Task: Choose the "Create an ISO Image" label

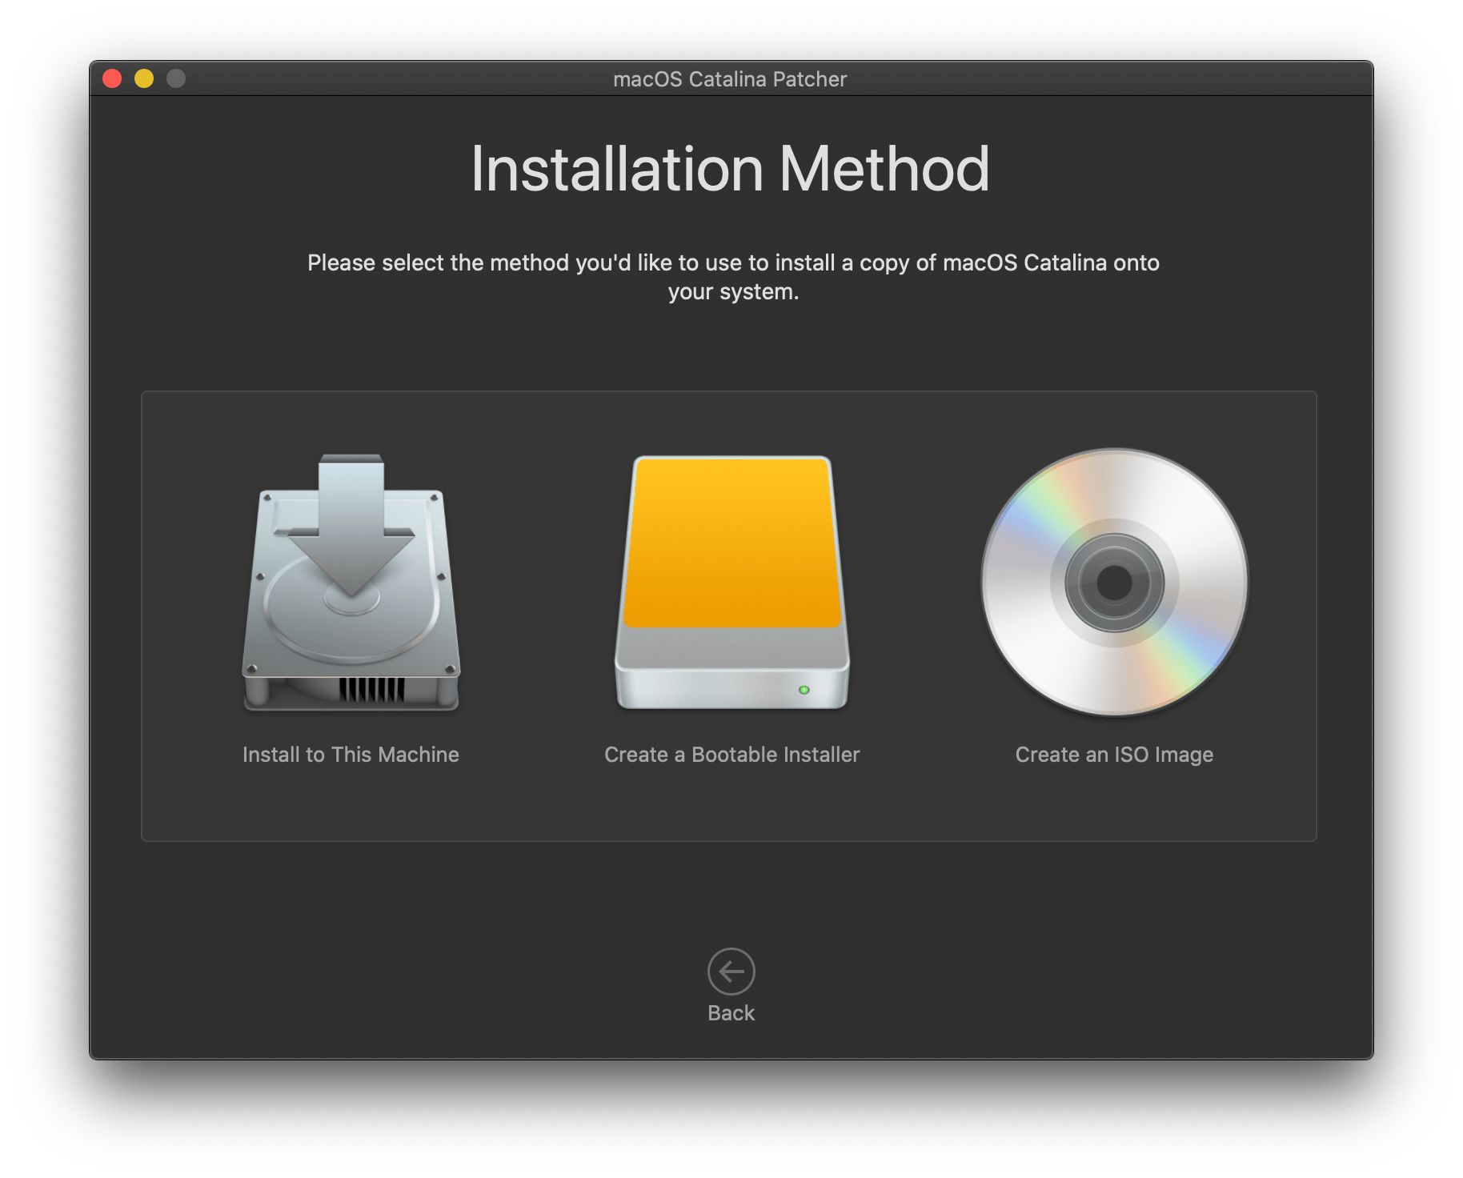Action: [1114, 755]
